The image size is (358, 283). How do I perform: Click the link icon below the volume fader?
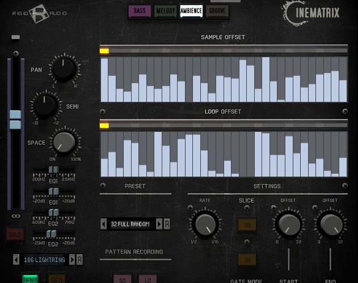coord(16,216)
